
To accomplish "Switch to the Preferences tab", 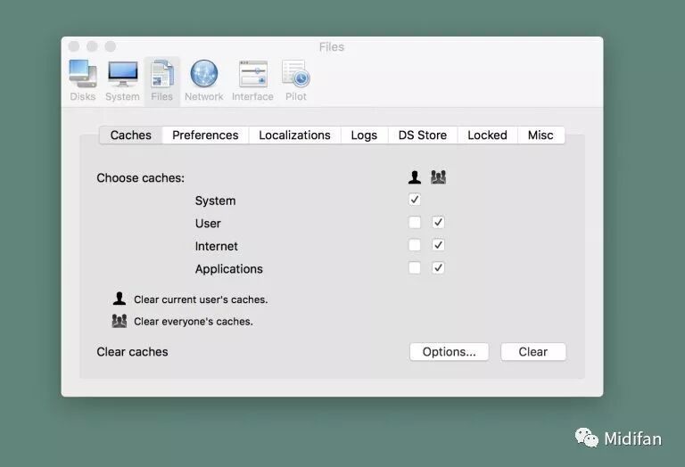I will [205, 135].
